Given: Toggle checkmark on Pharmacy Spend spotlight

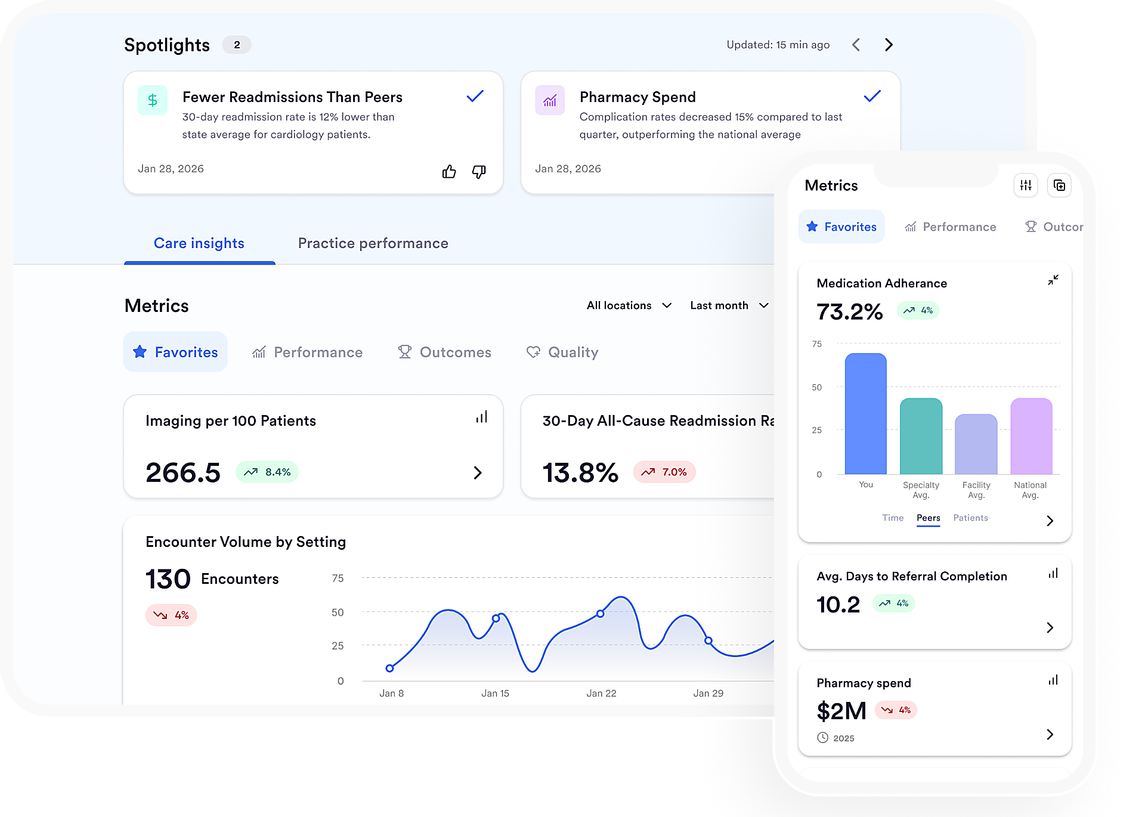Looking at the screenshot, I should [x=872, y=96].
